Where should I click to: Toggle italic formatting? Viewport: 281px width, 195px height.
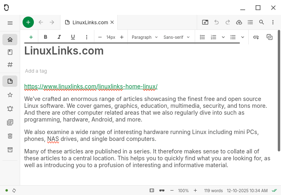59,37
